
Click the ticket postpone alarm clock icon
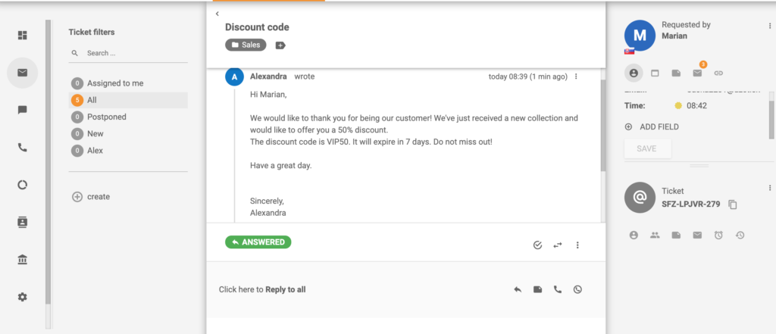(718, 236)
